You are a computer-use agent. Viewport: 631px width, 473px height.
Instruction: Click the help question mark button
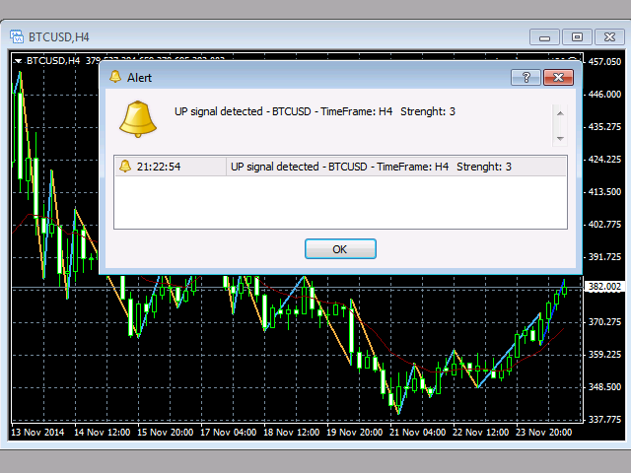coord(526,77)
